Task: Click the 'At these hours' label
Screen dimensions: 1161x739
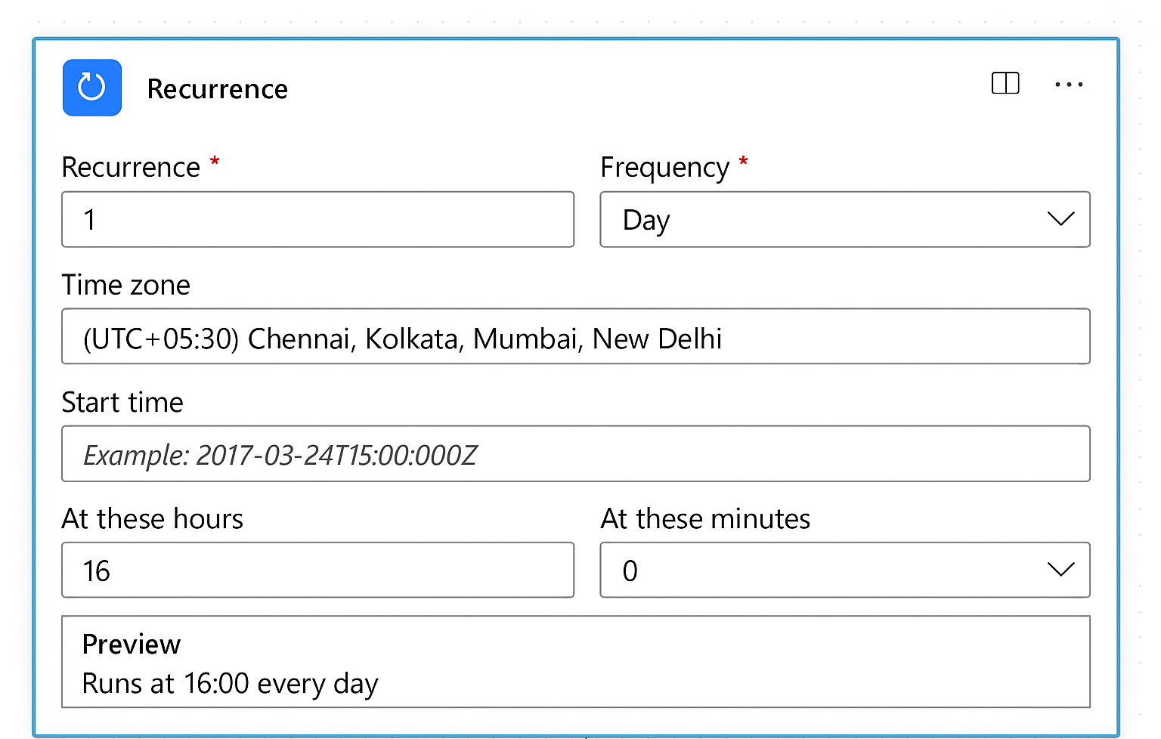Action: click(x=152, y=519)
